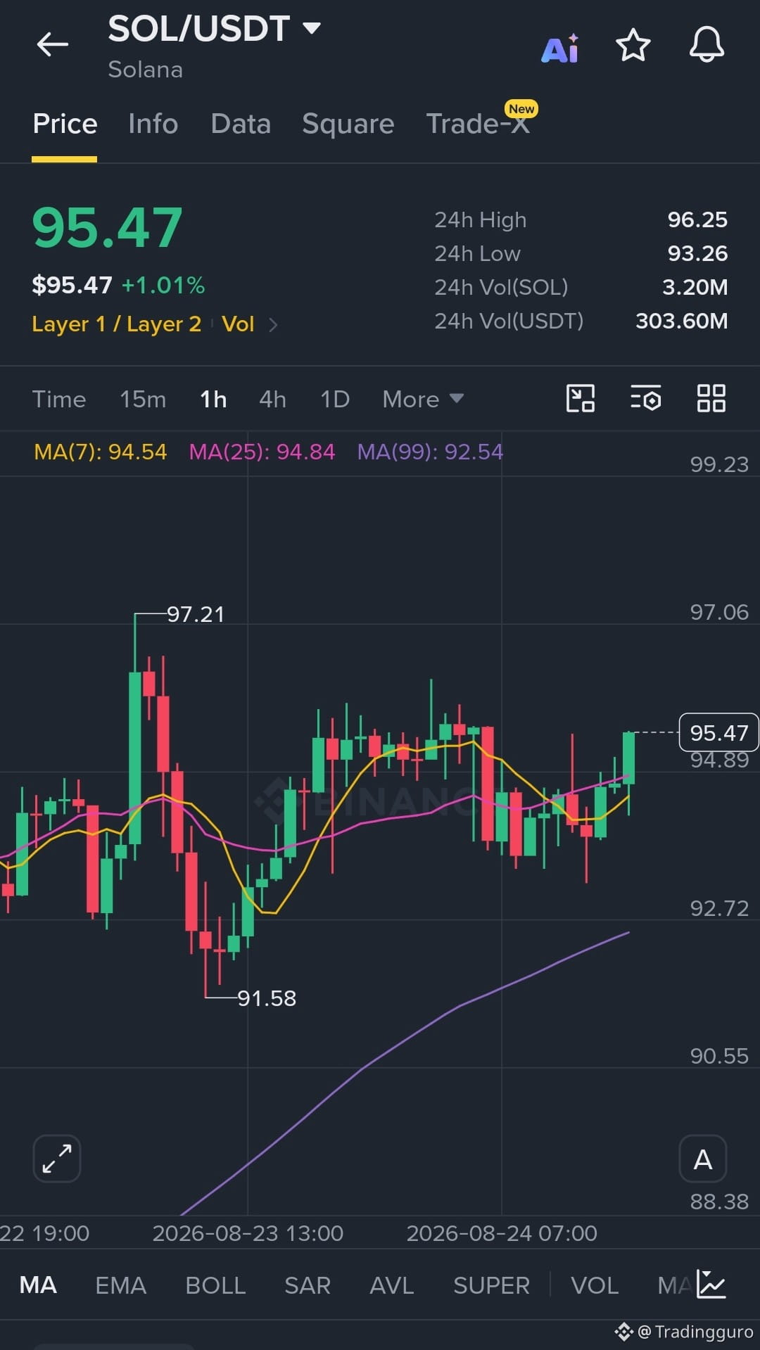This screenshot has width=760, height=1350.
Task: Tap the 99.23 price axis label
Action: coord(719,464)
